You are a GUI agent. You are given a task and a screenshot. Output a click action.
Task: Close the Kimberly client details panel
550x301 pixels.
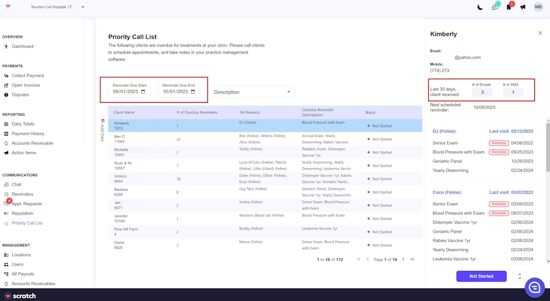pos(540,33)
